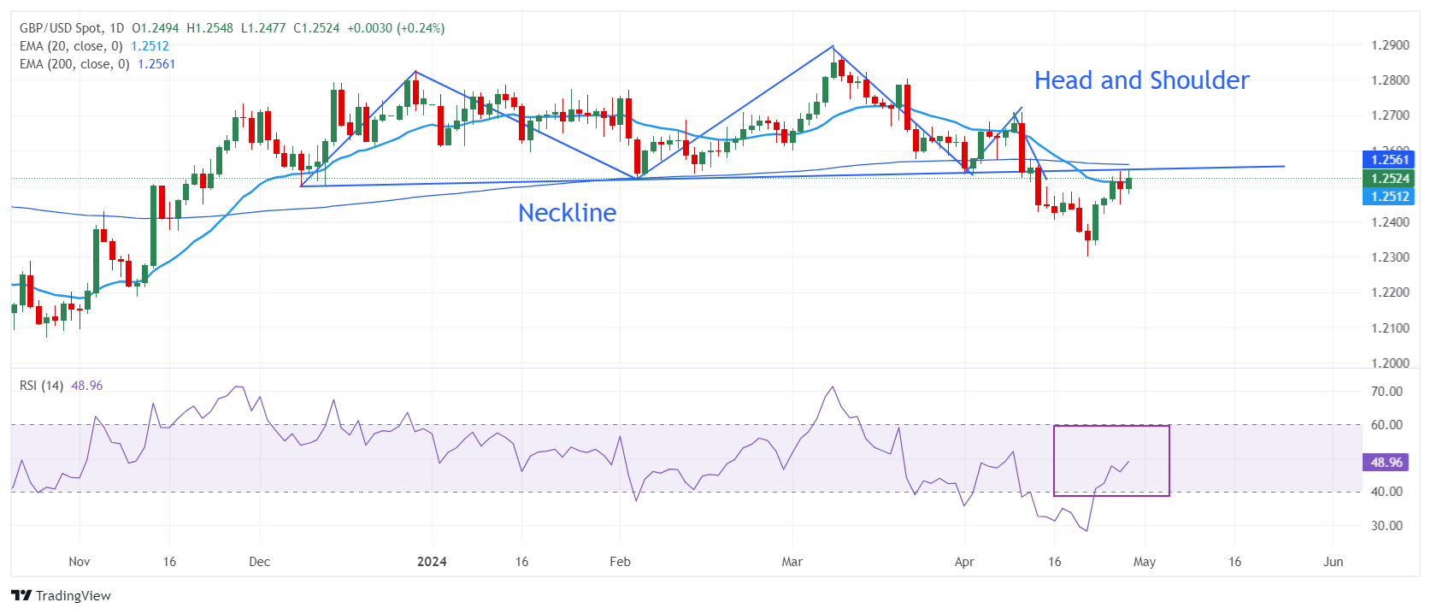Click the green 1.2524 current price tag
Screen dimensions: 1431x614
coord(1389,179)
